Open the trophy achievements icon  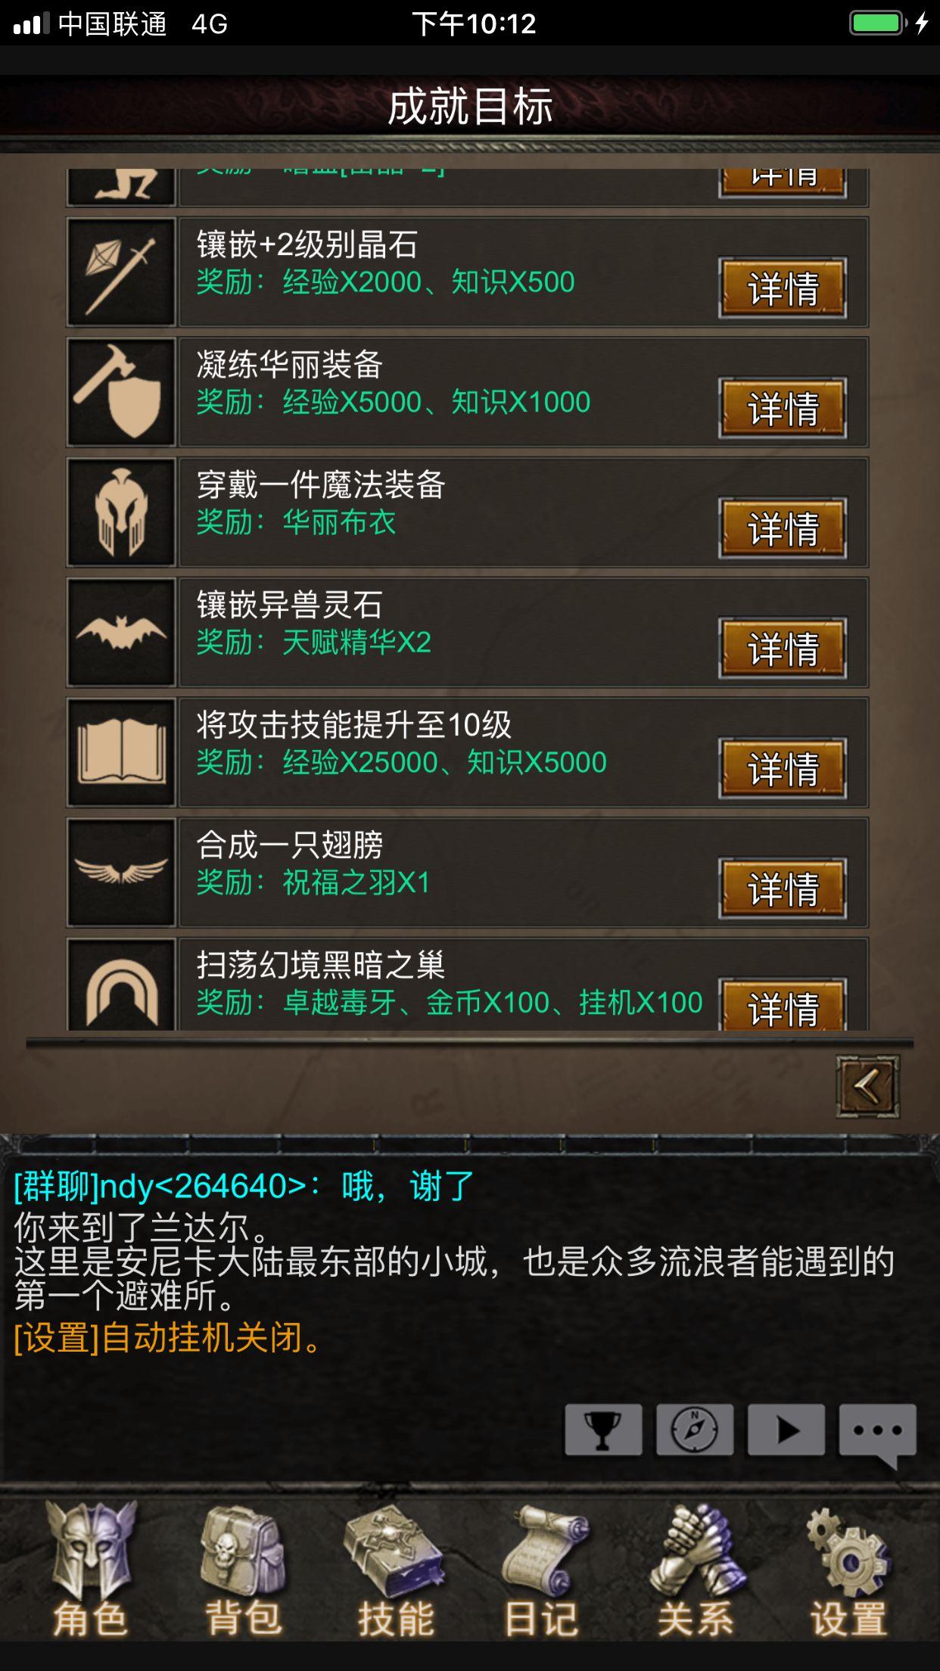(603, 1430)
